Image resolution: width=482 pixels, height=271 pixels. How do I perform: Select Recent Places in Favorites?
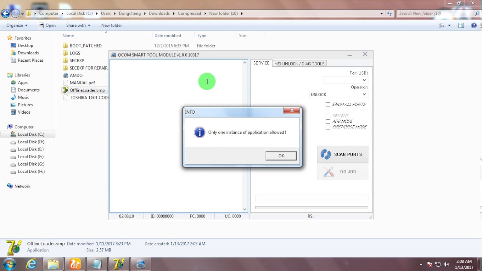pos(31,60)
